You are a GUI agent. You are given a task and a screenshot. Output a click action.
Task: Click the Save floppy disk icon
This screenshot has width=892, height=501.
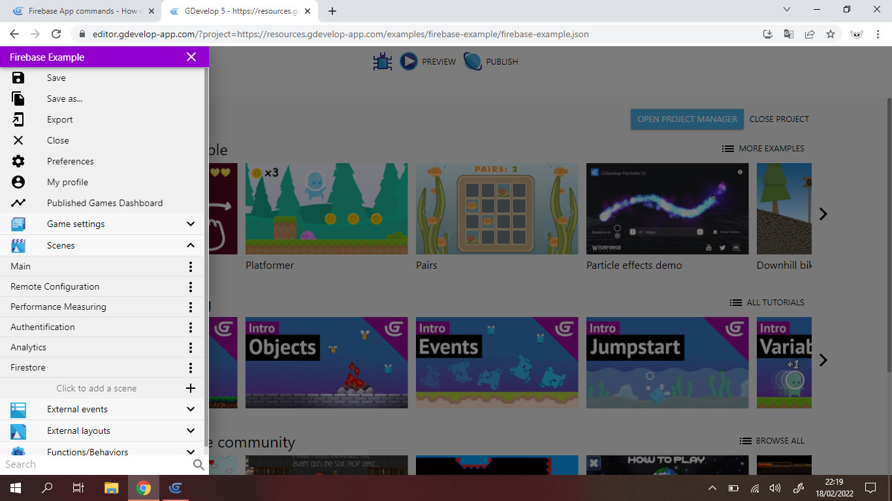18,78
